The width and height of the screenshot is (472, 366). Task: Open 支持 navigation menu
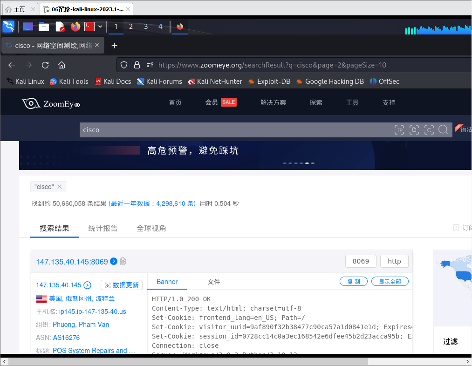389,102
